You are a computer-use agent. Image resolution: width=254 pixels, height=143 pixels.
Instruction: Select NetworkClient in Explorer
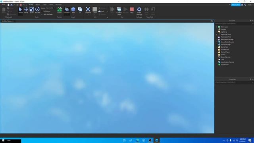click(x=226, y=35)
